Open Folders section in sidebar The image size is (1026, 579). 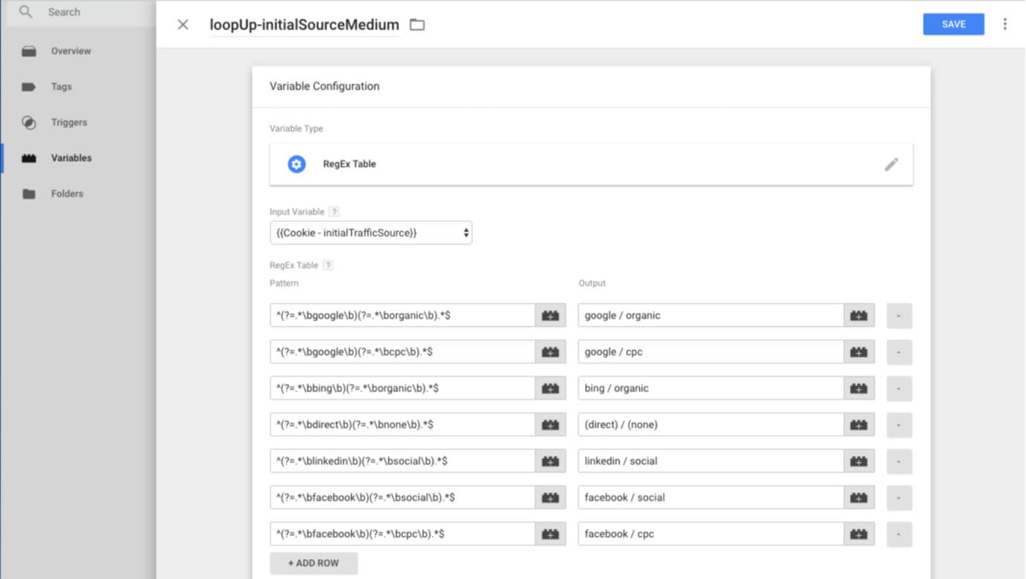(x=67, y=194)
